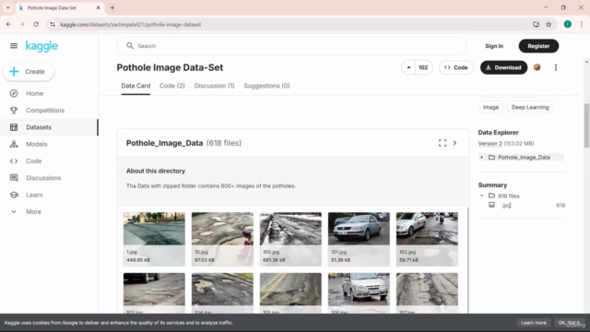Click the browser address bar URL
The height and width of the screenshot is (332, 590).
point(131,25)
